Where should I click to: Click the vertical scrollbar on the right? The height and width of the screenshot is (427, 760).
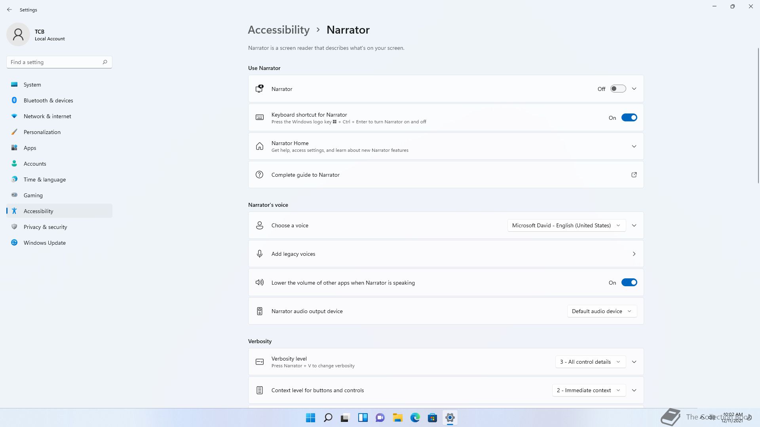758,115
